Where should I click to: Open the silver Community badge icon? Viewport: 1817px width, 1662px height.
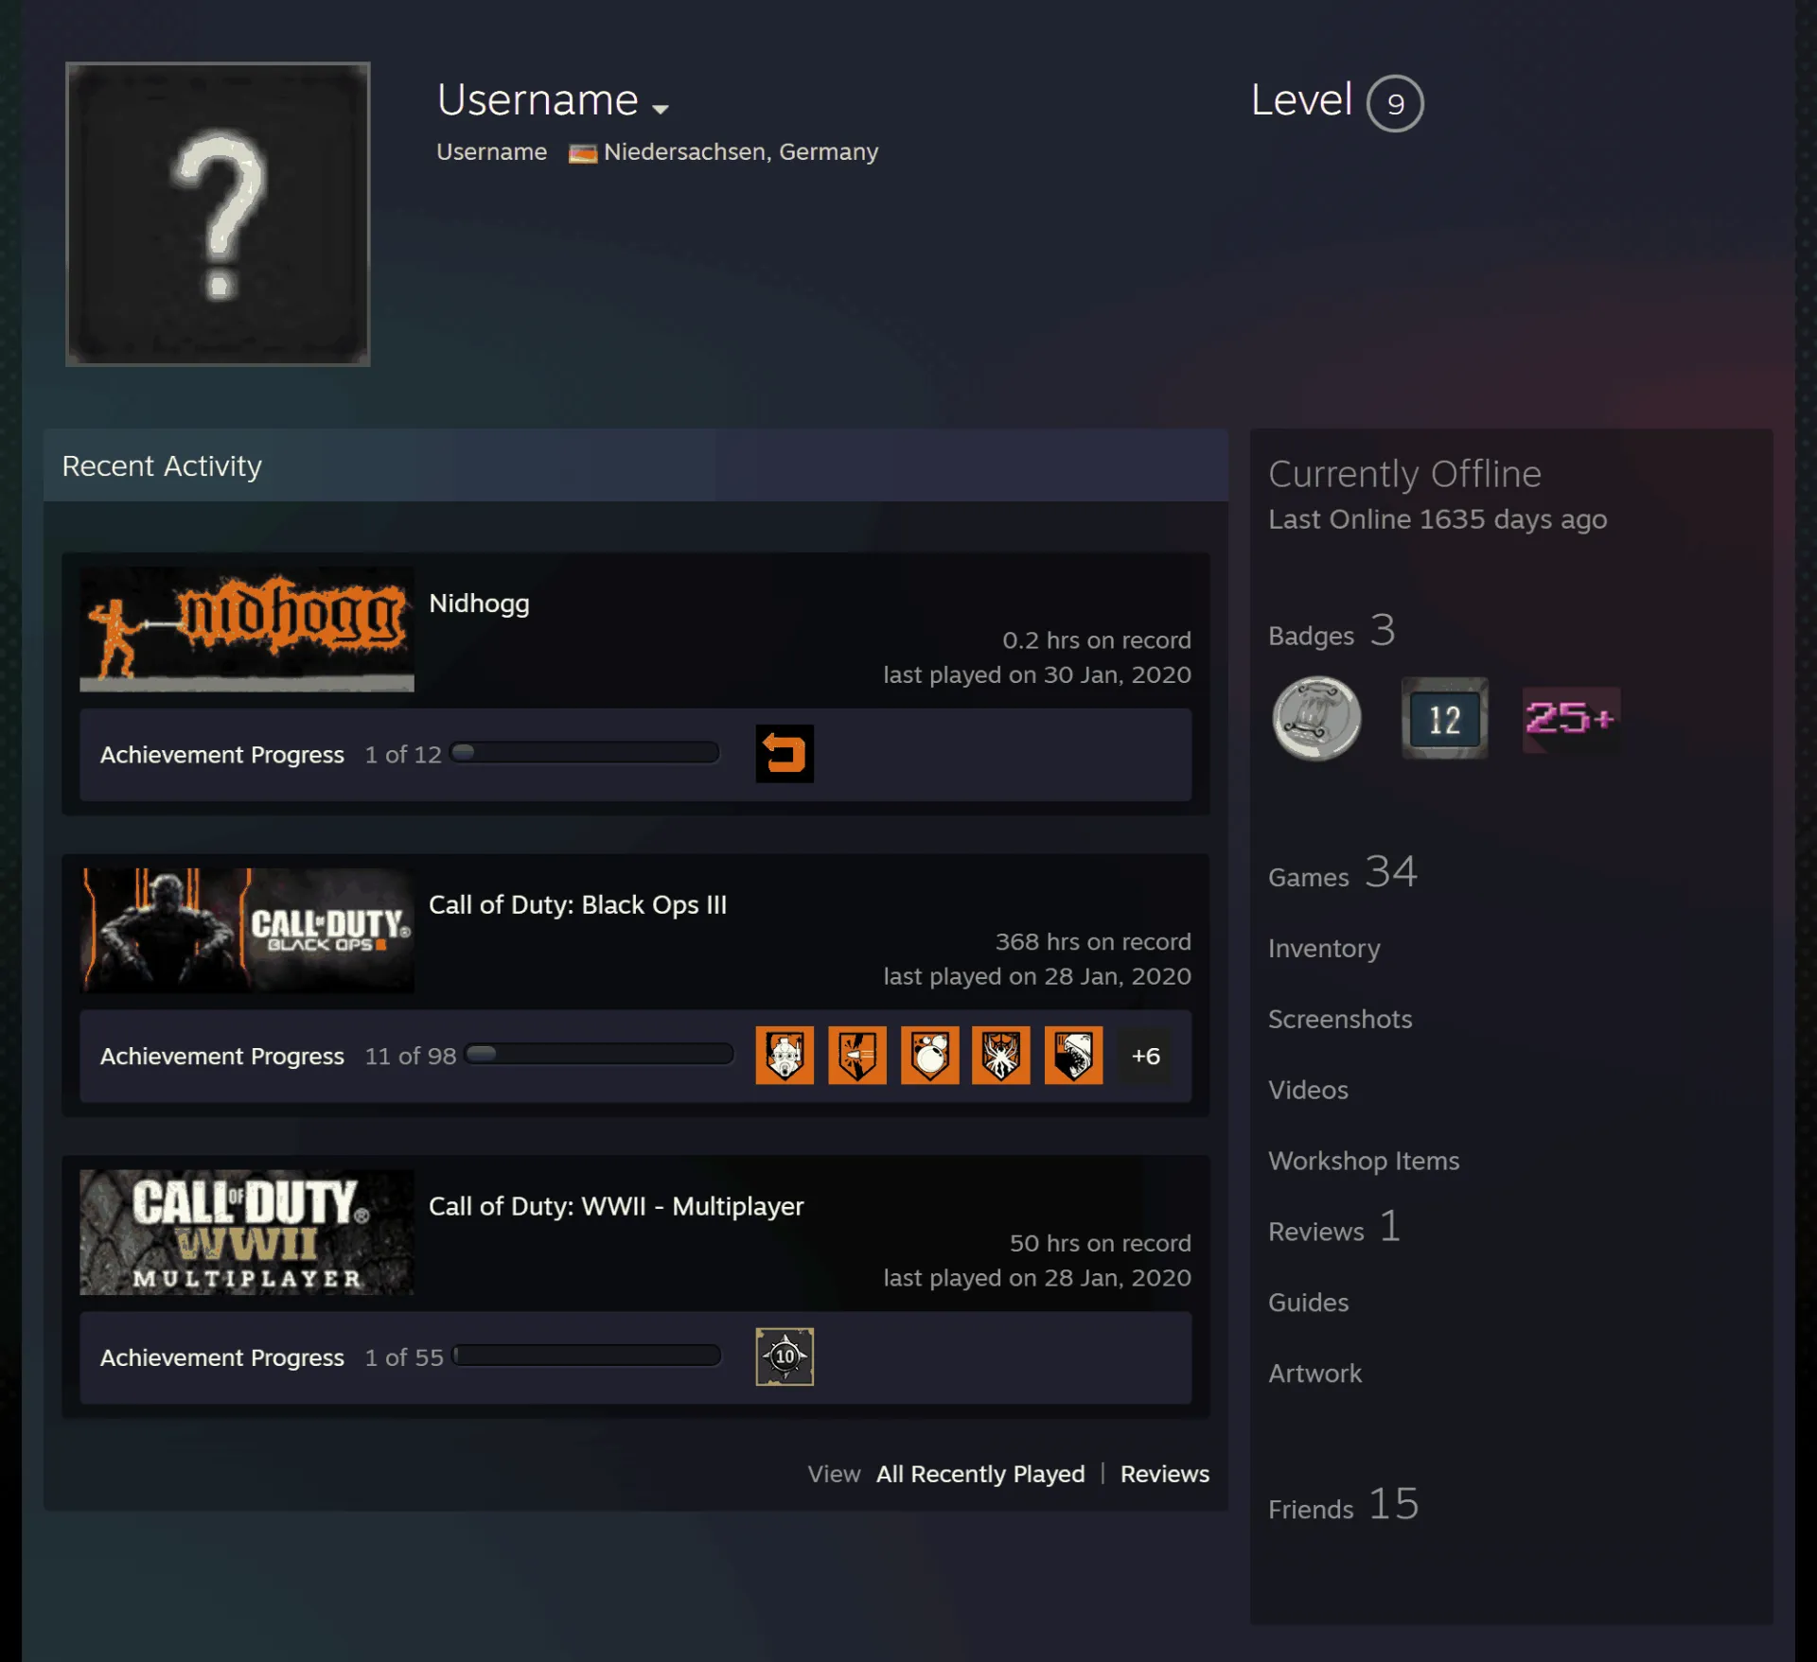point(1316,718)
